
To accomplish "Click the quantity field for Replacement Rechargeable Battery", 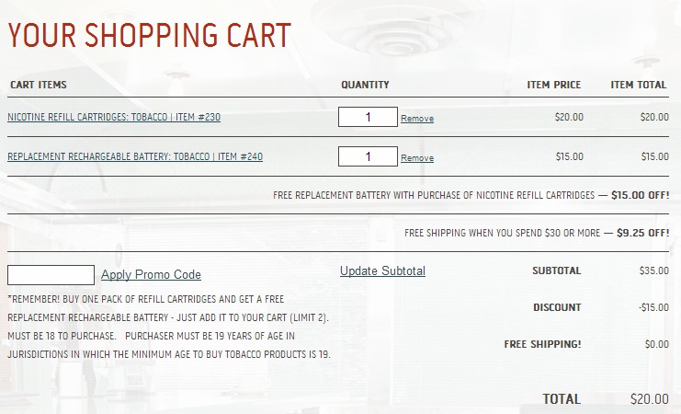I will tap(368, 156).
